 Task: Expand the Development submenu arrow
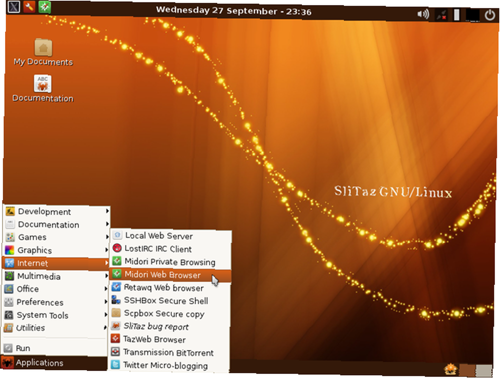pos(107,210)
